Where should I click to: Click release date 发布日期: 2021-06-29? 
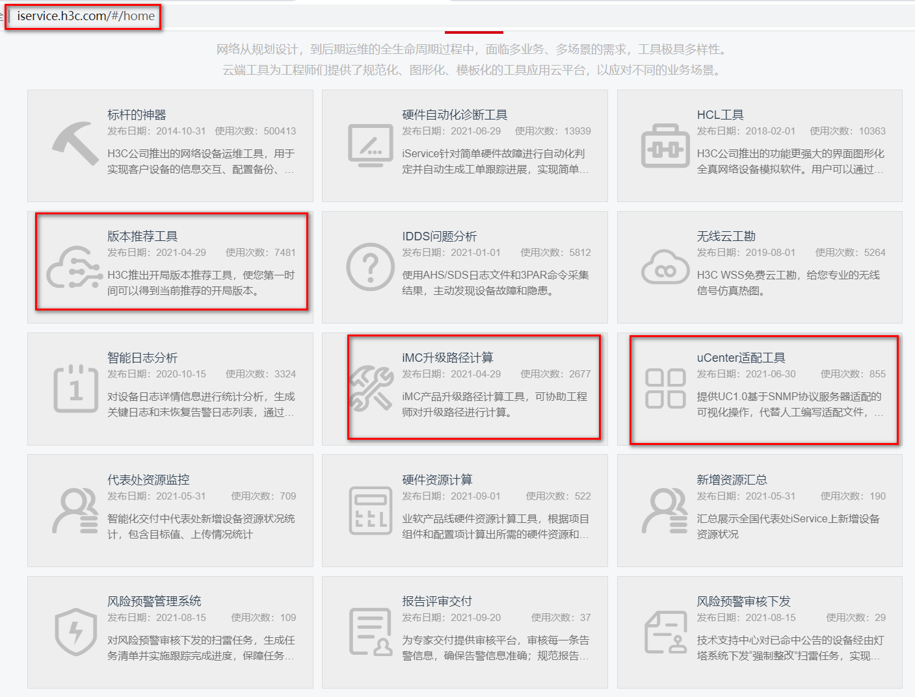451,131
